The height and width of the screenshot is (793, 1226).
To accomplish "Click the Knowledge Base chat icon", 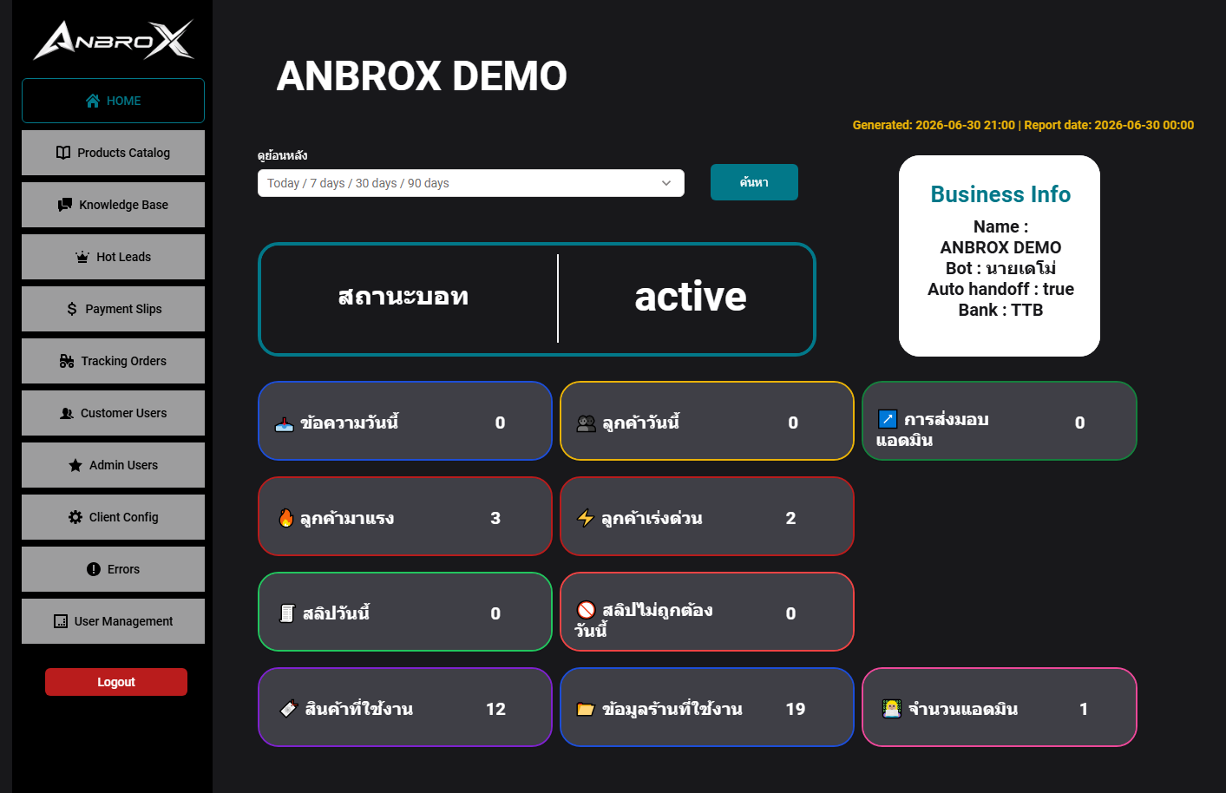I will point(65,205).
